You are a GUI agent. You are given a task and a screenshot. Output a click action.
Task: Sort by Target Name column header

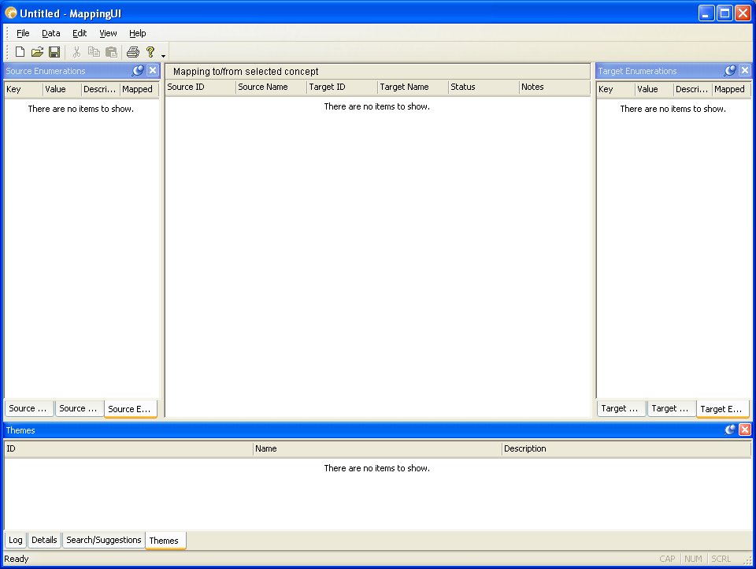pyautogui.click(x=413, y=87)
